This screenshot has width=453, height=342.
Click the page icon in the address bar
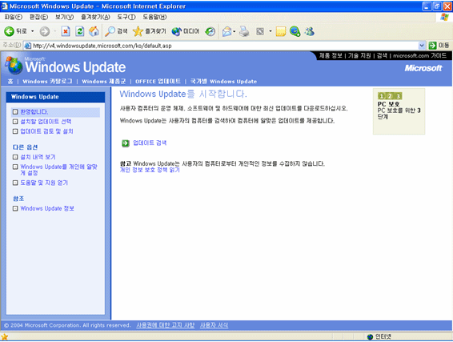[x=27, y=46]
